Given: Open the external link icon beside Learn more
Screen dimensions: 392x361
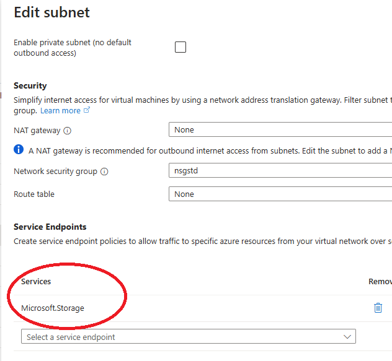Looking at the screenshot, I should coord(86,110).
